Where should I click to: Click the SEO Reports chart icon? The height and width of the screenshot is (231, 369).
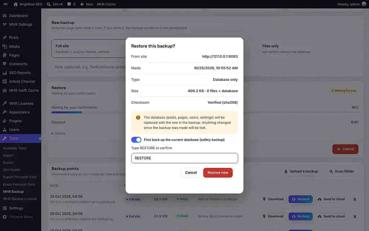4,73
